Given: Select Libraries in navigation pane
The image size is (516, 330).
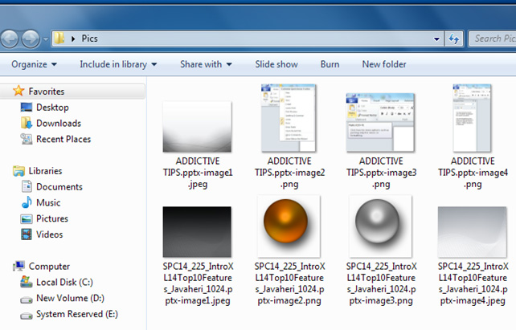Looking at the screenshot, I should (45, 171).
